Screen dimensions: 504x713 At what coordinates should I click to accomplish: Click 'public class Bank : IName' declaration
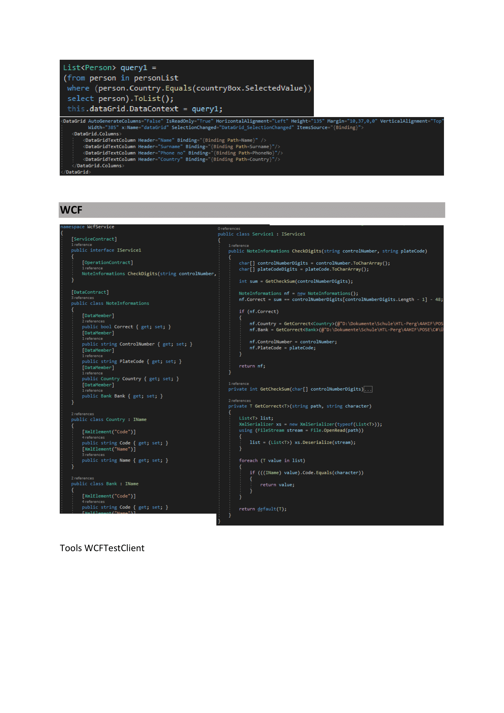pyautogui.click(x=105, y=483)
